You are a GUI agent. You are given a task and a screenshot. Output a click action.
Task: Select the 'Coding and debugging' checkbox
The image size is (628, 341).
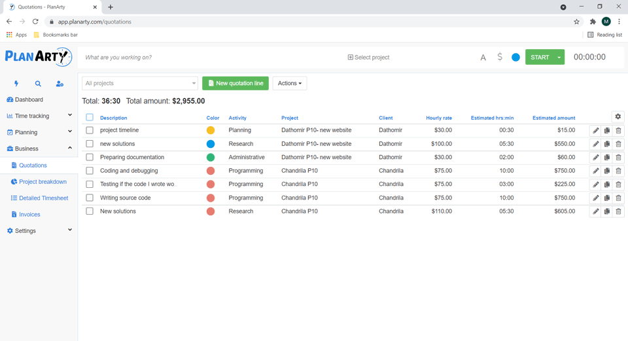[x=90, y=171]
